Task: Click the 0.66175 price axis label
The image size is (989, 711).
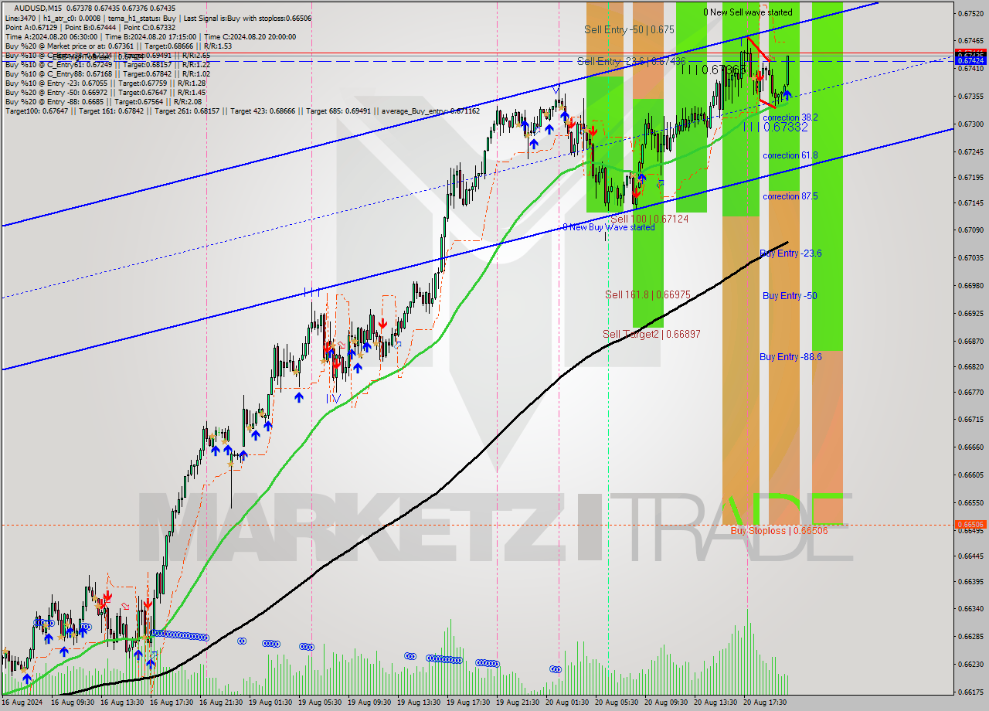Action: coord(971,692)
